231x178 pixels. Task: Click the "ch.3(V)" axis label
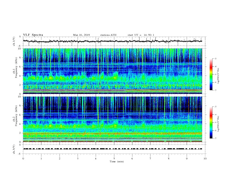tap(14, 149)
